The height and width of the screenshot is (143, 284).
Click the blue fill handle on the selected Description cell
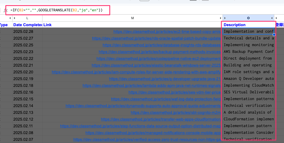pos(274,35)
